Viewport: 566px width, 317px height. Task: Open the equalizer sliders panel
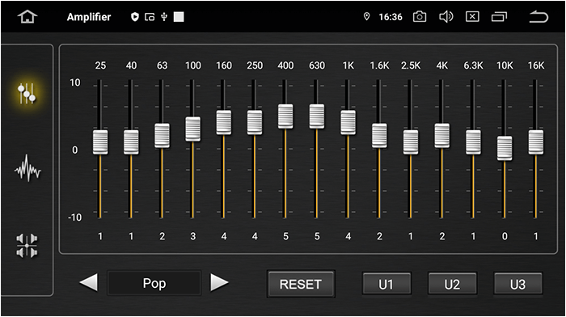click(x=27, y=93)
